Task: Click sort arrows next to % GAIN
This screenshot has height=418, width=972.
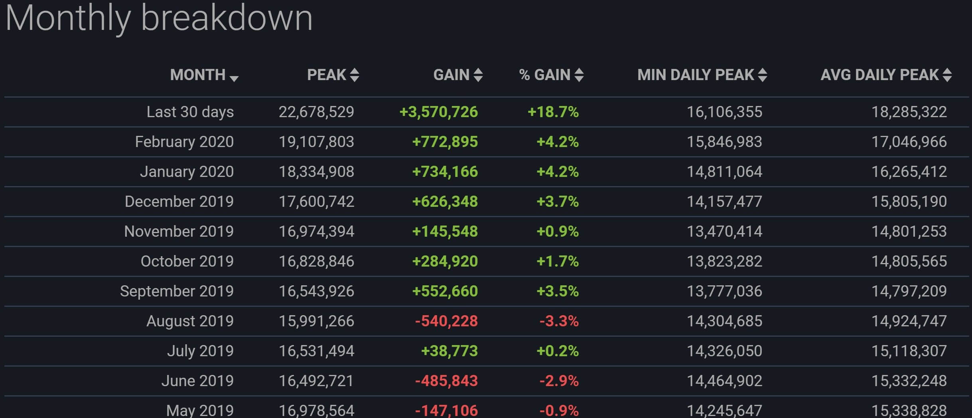Action: (x=579, y=75)
